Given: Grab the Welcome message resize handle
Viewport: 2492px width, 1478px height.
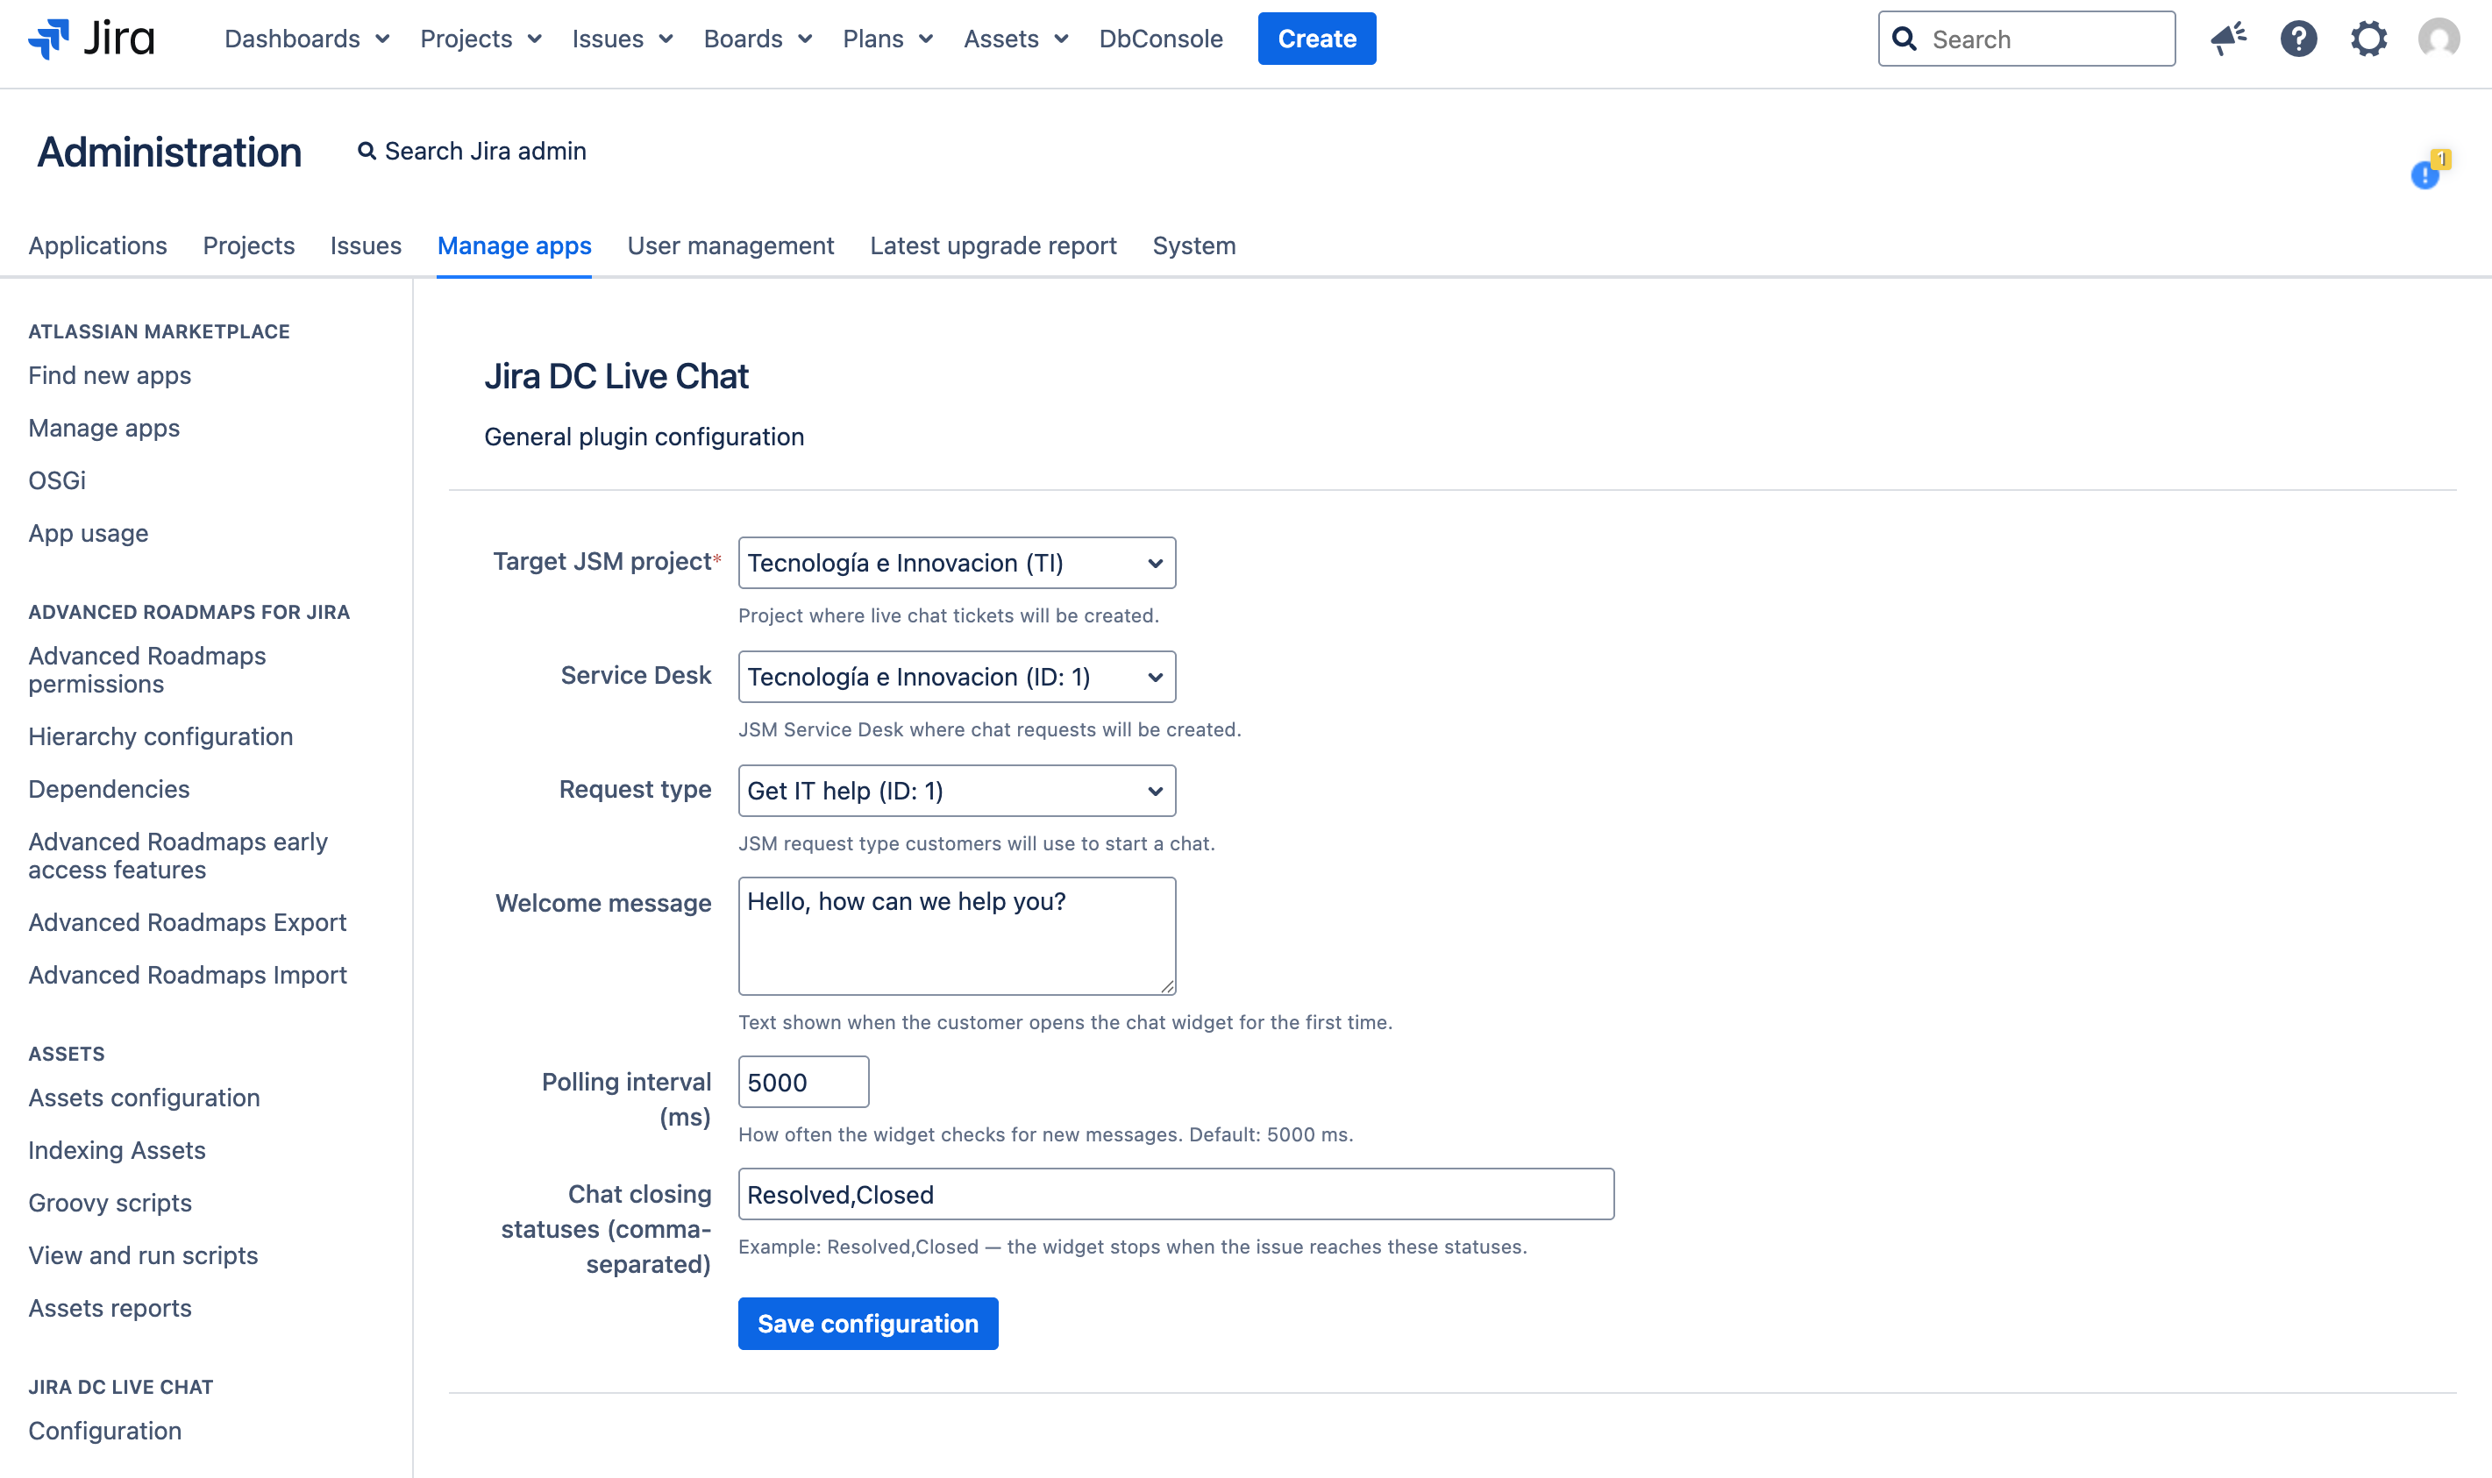Looking at the screenshot, I should tap(1167, 986).
